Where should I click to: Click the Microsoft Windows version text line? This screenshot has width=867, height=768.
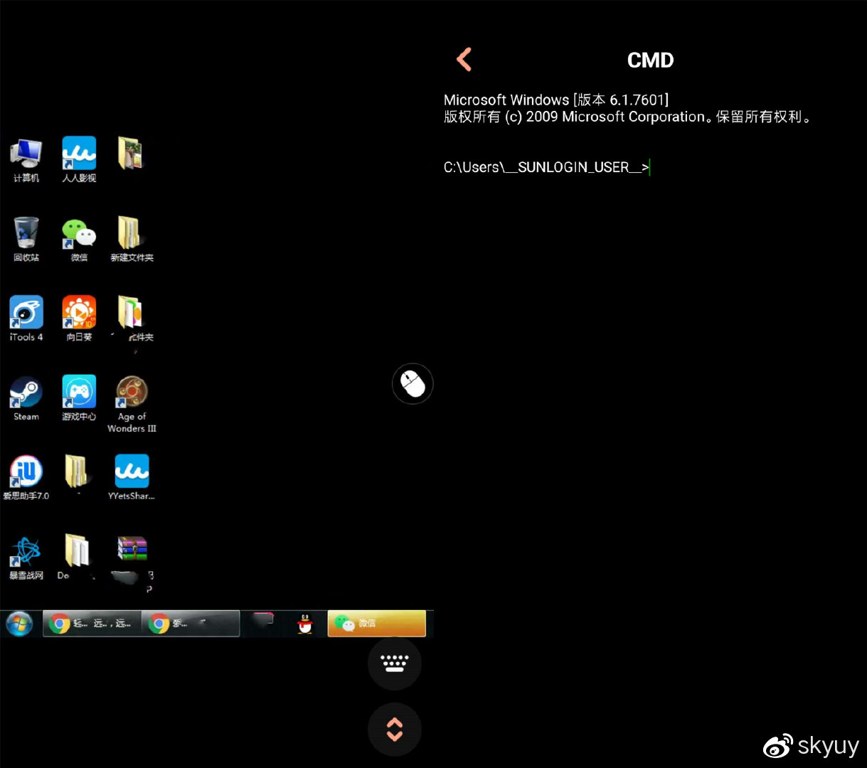point(556,100)
